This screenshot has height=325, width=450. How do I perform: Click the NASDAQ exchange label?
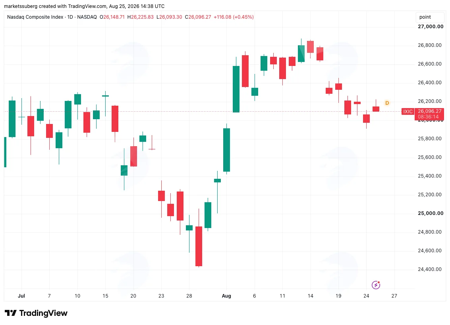(x=87, y=17)
